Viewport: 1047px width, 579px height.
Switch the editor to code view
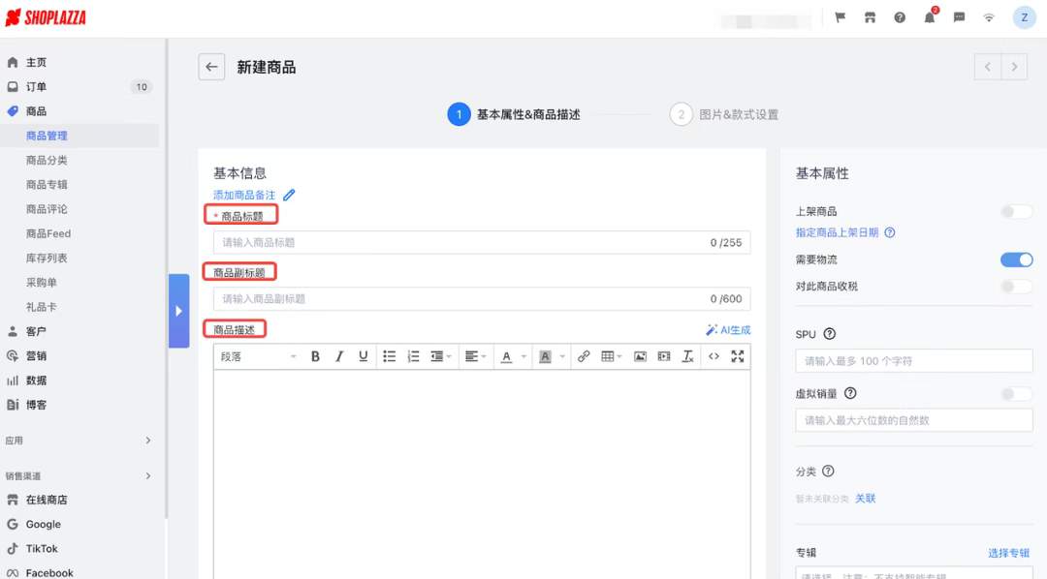(713, 356)
